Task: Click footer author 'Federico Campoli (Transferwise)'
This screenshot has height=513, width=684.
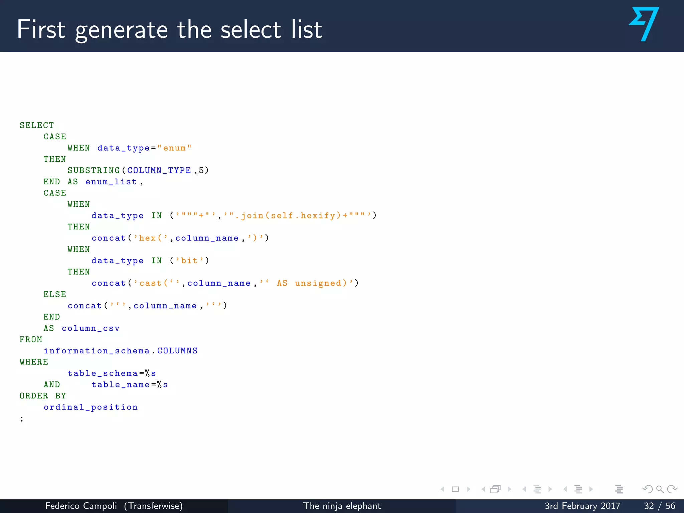Action: click(114, 506)
